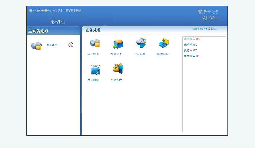Click the 业务处理 section header

(93, 30)
